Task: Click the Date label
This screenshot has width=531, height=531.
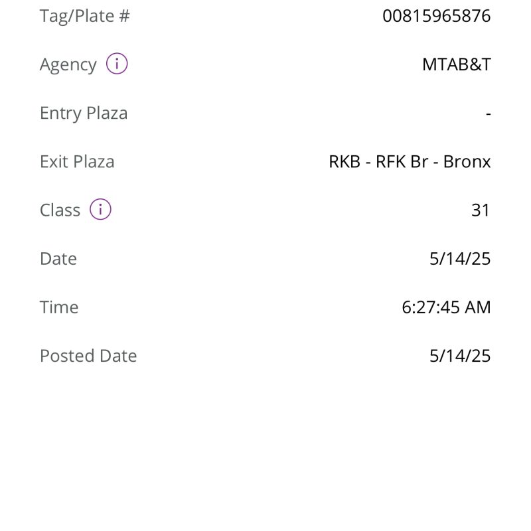Action: (x=58, y=259)
